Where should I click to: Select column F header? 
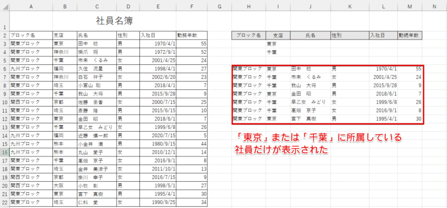(x=192, y=7)
